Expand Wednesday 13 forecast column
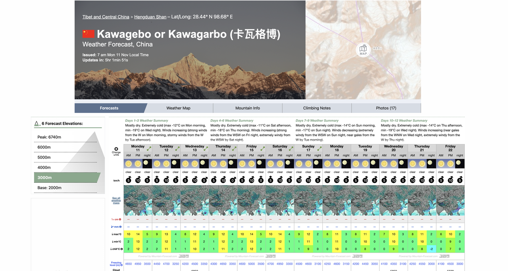This screenshot has height=271, width=508. point(206,148)
